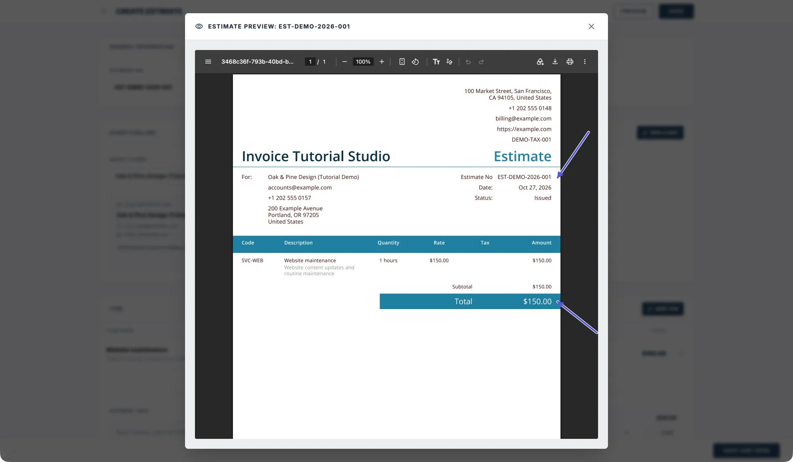Click the https://example.com website address
The width and height of the screenshot is (793, 462).
(x=524, y=129)
